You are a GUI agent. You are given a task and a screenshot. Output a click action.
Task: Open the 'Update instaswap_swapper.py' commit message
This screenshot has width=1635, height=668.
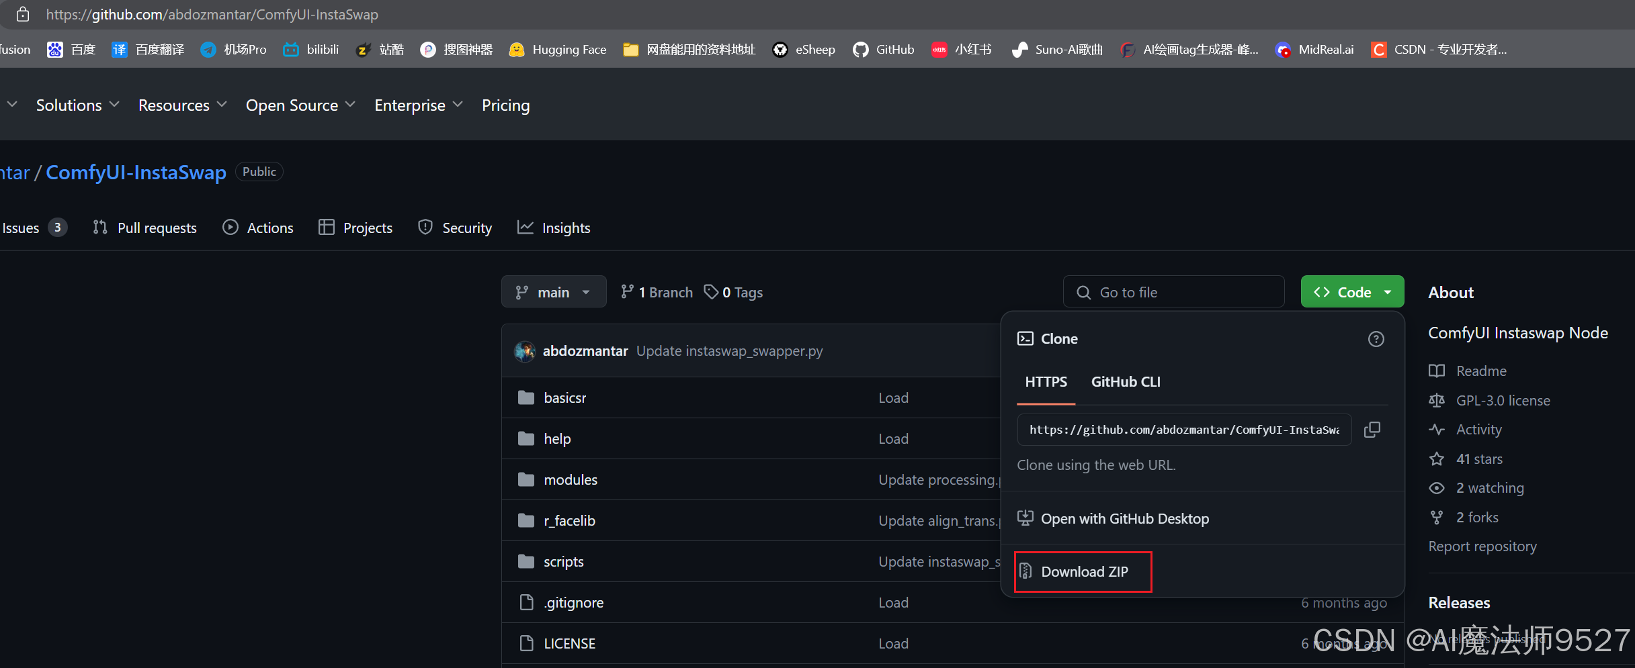[729, 350]
